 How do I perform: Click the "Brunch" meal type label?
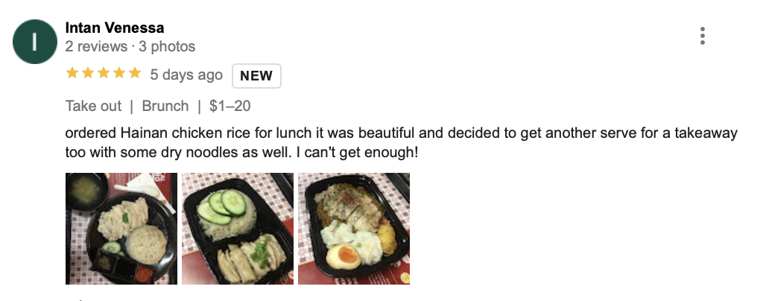point(165,106)
